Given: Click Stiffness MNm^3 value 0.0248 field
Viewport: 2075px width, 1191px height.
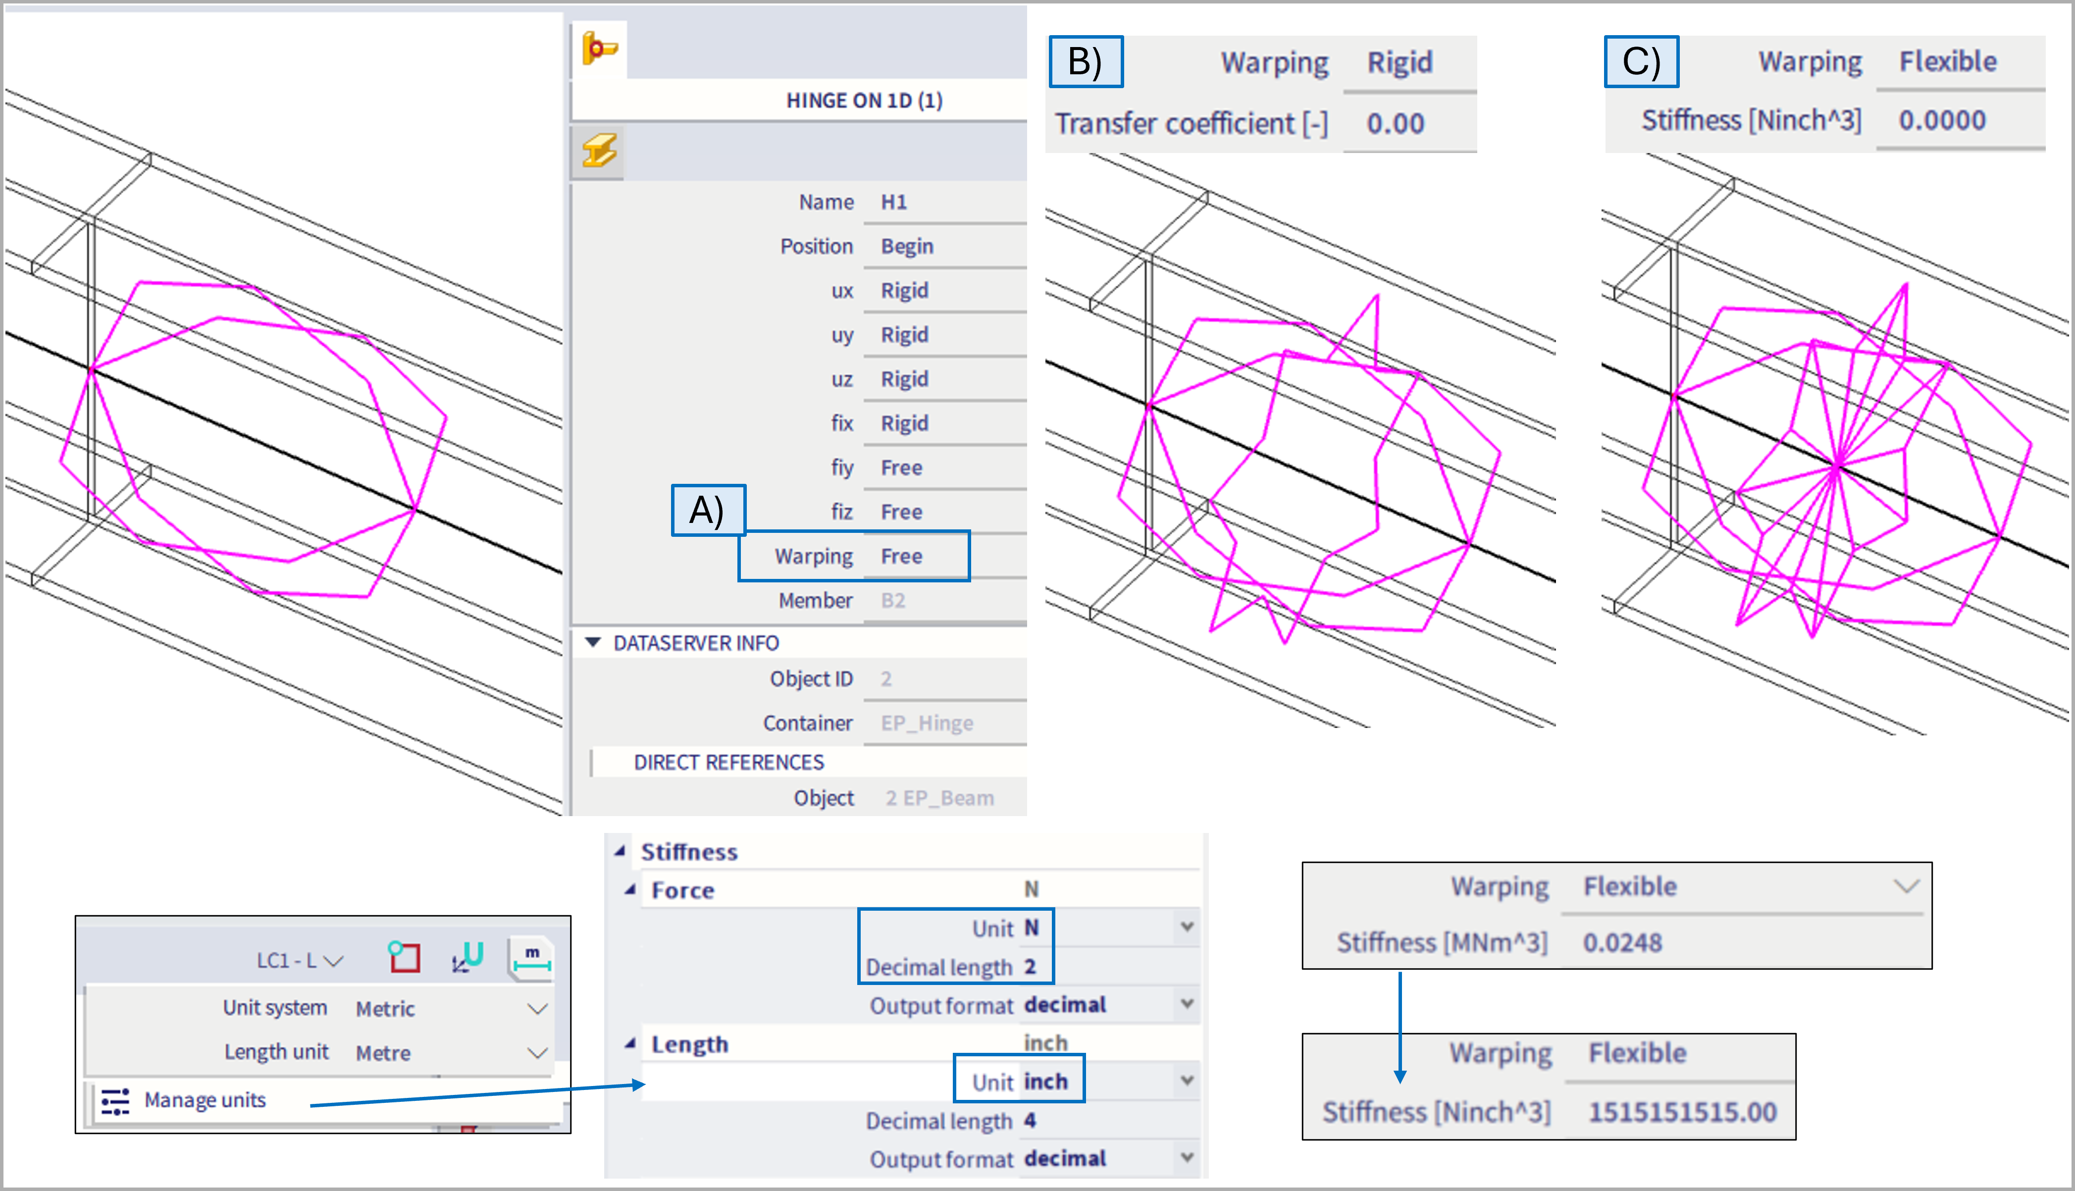Looking at the screenshot, I should pyautogui.click(x=1623, y=942).
